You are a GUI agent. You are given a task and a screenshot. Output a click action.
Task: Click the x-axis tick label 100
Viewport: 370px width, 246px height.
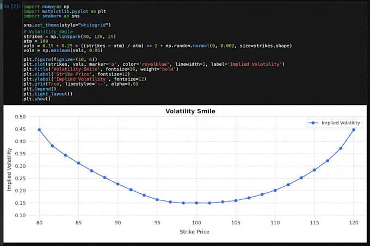tap(196, 223)
